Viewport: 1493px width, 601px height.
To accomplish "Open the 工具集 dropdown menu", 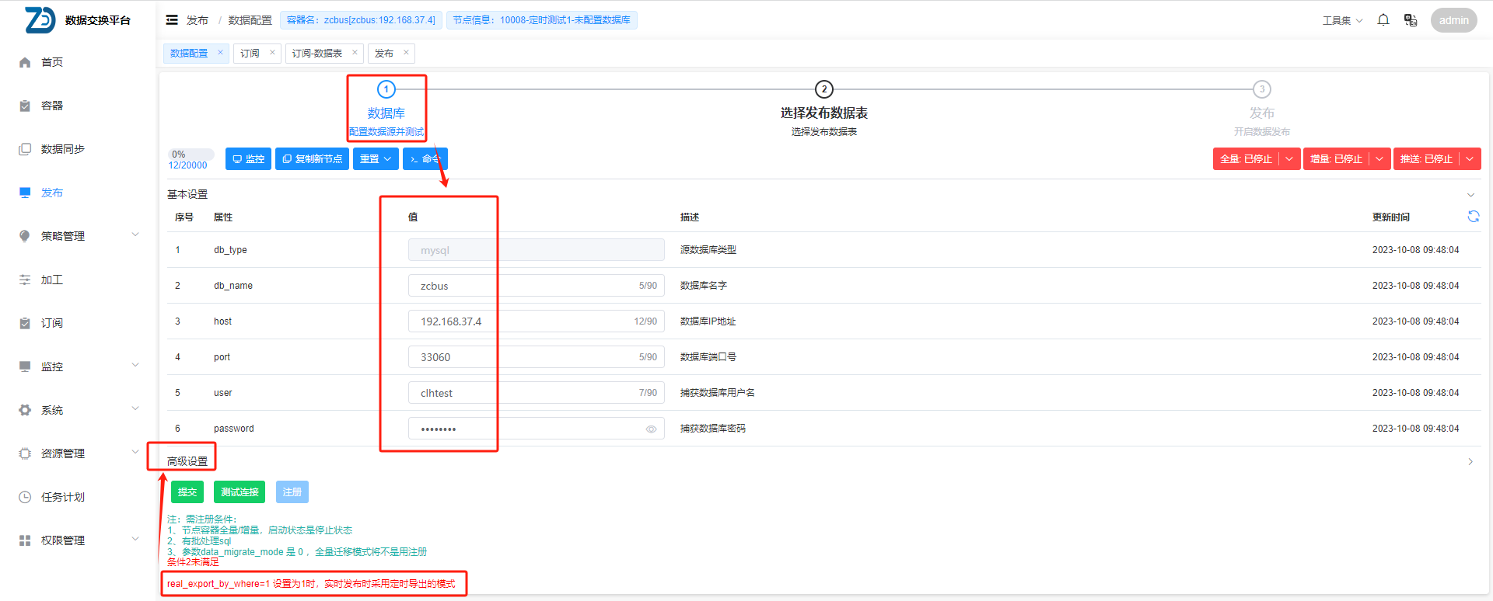I will pos(1342,20).
